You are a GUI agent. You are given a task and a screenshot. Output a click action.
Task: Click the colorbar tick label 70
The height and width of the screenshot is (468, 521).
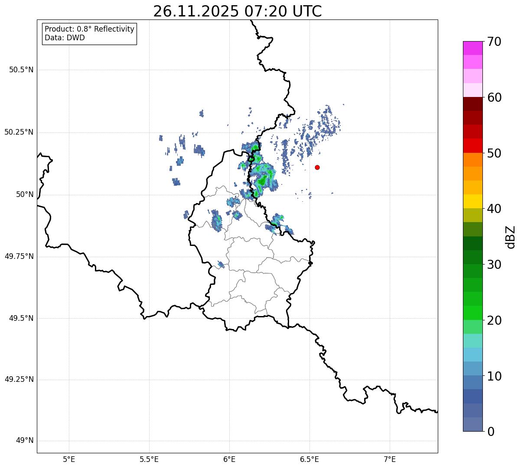coord(494,42)
